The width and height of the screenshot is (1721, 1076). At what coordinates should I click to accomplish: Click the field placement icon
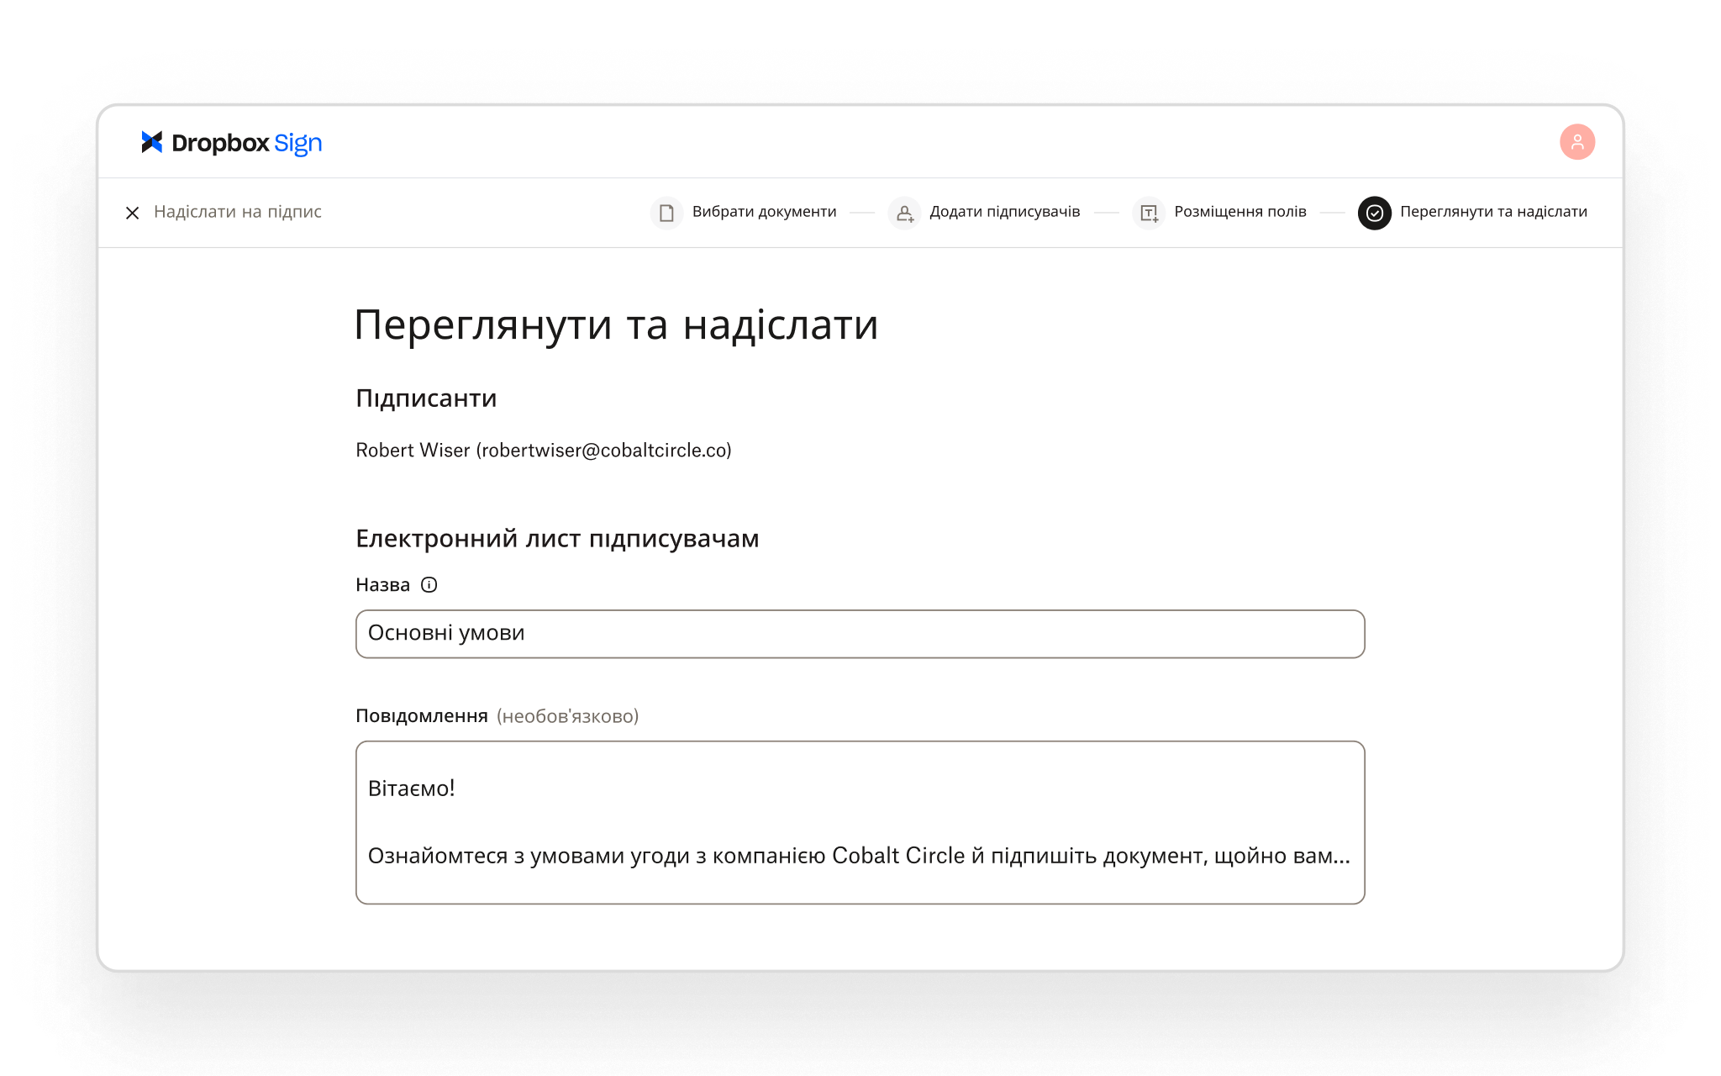[x=1149, y=213]
